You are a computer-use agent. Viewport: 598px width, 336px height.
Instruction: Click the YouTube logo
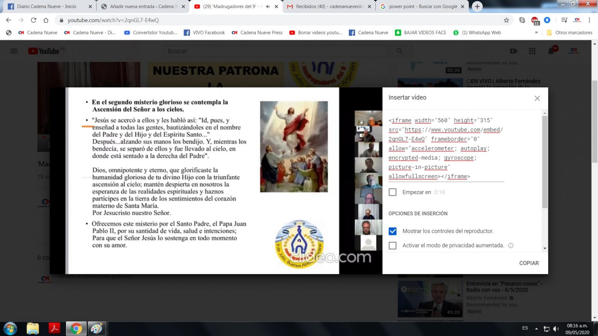[x=44, y=51]
